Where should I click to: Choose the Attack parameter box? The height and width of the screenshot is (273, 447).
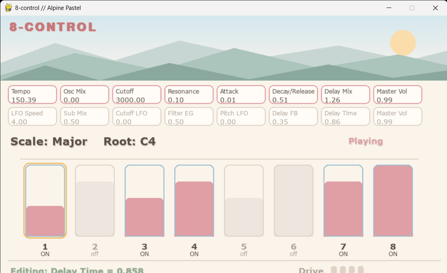tap(241, 95)
